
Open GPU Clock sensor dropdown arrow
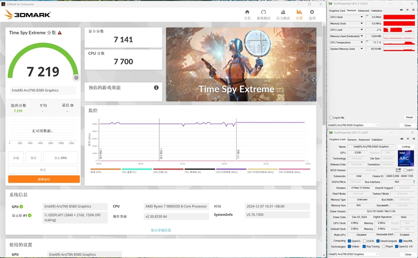362,17
